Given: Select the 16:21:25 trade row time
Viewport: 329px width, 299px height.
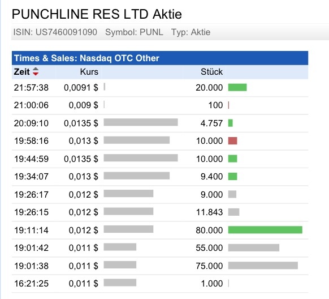Looking at the screenshot, I should click(31, 284).
